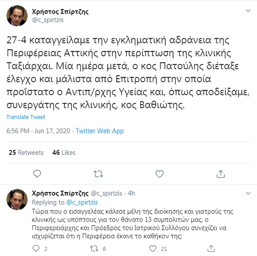Click Translate Tweet link
Image resolution: width=257 pixels, height=256 pixels.
tap(26, 117)
